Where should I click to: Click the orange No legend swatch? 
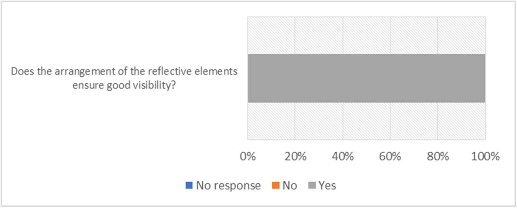pos(275,186)
